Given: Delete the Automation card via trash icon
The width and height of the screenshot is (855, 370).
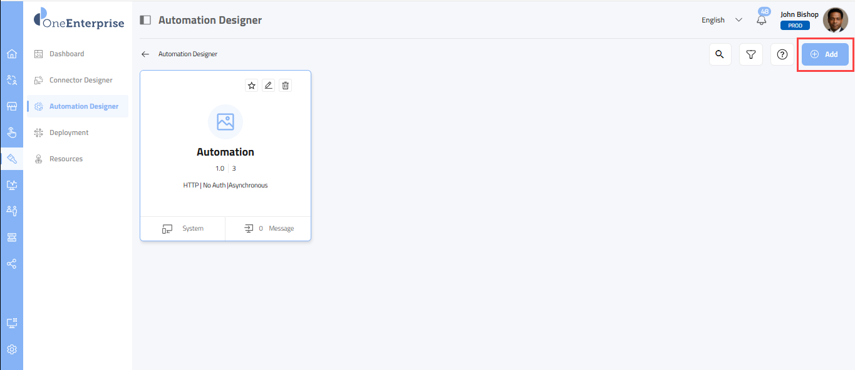Looking at the screenshot, I should pos(286,86).
